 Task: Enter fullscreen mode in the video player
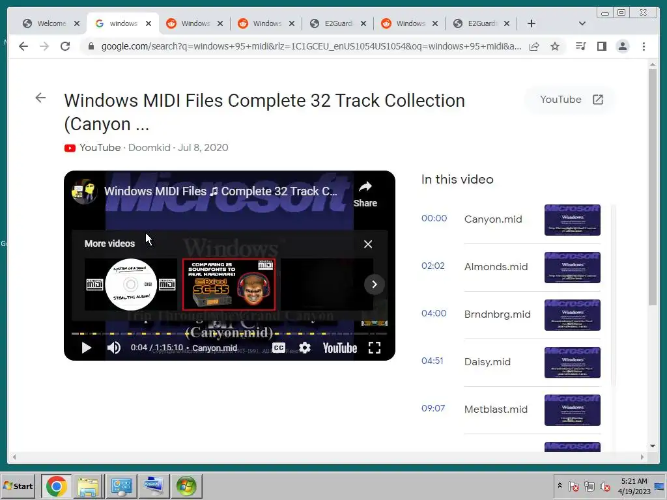pos(375,348)
